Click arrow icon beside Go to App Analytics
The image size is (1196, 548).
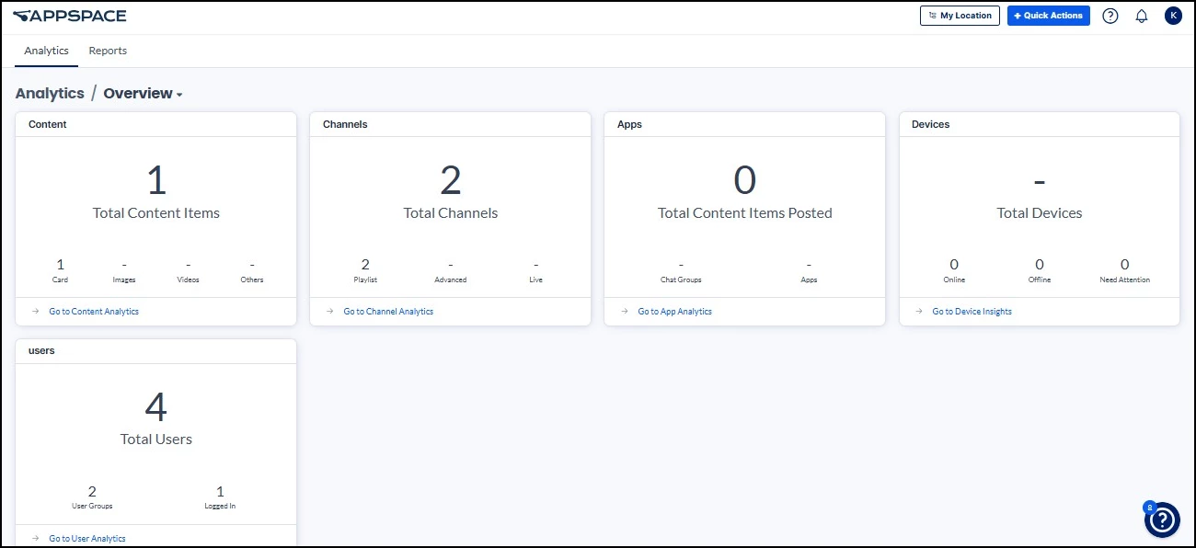(624, 312)
